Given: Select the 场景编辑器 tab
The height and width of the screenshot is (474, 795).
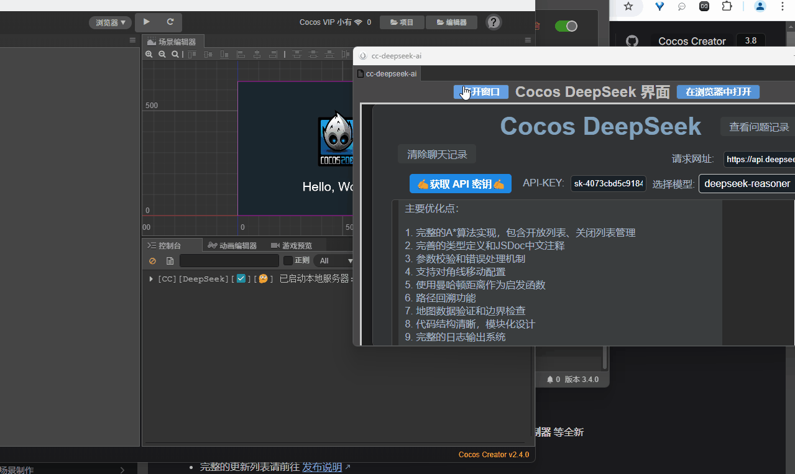Looking at the screenshot, I should pos(173,42).
